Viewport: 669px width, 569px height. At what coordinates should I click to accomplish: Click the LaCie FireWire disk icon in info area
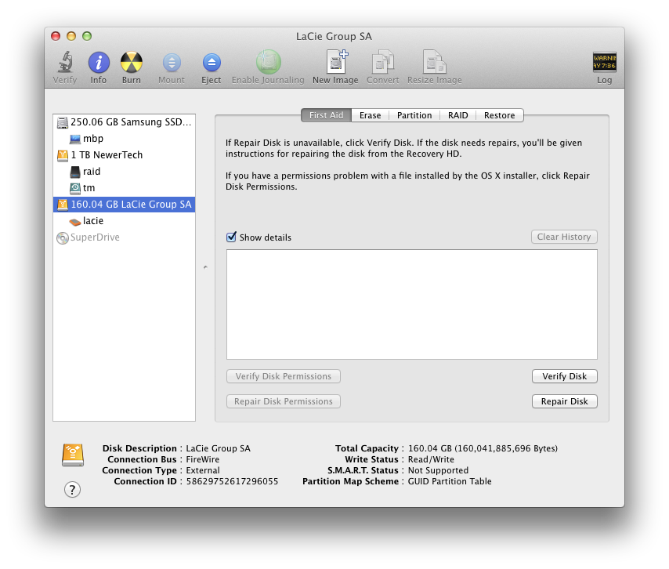click(73, 455)
